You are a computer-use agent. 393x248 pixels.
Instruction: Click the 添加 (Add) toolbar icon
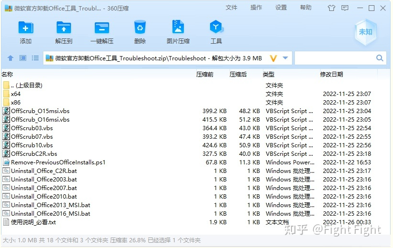click(x=26, y=28)
